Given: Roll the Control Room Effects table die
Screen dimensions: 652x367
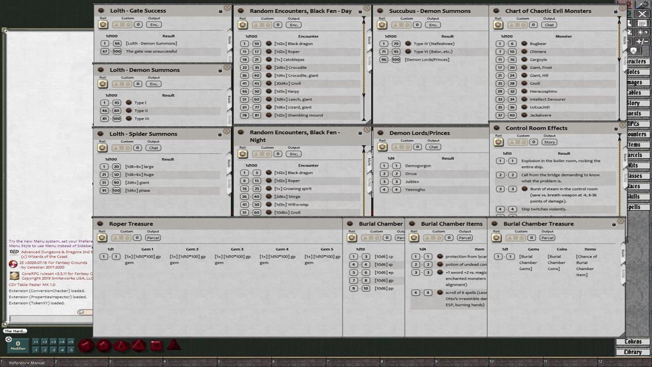Looking at the screenshot, I should tap(498, 142).
